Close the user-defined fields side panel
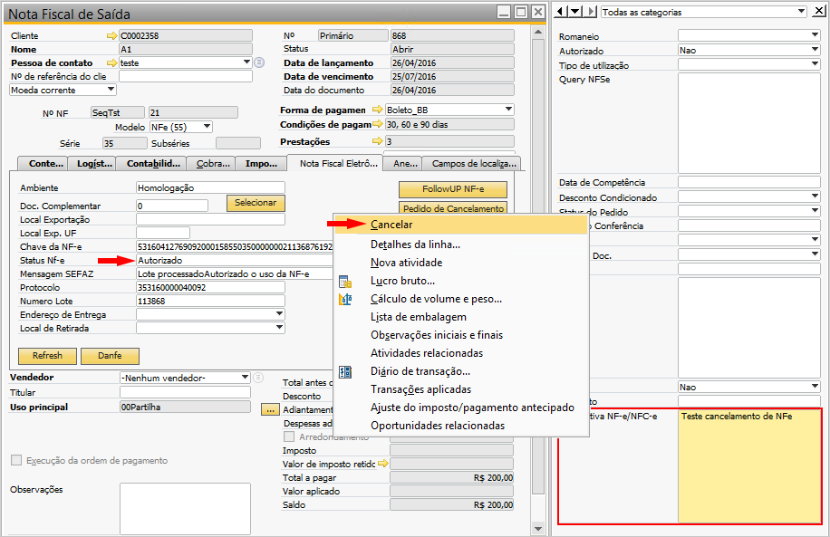This screenshot has width=830, height=537. tap(818, 11)
